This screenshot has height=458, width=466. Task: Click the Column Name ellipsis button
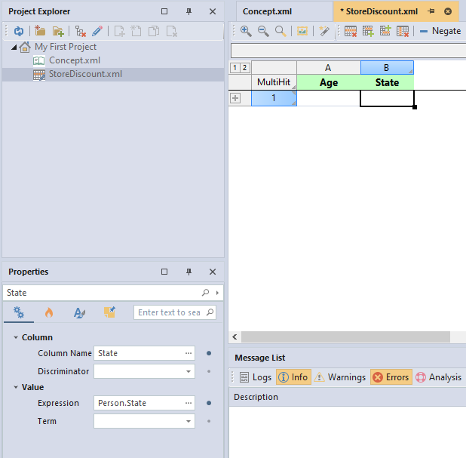[x=189, y=353]
